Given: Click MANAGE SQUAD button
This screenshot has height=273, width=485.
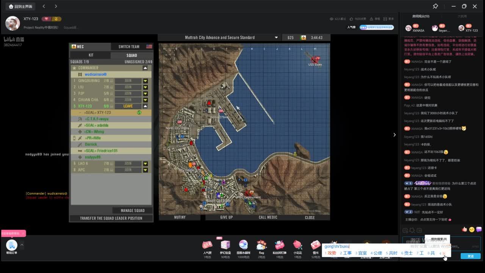Looking at the screenshot, I should 132,210.
